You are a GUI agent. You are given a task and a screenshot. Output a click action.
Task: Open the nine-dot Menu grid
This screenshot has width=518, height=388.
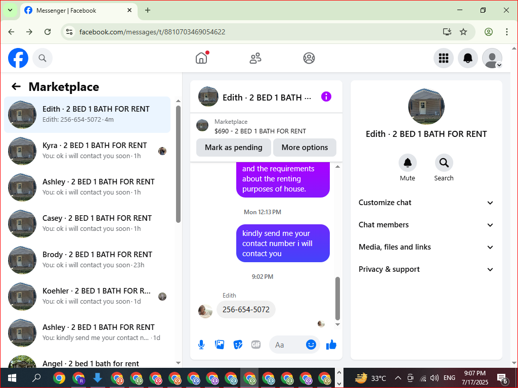[x=443, y=58]
